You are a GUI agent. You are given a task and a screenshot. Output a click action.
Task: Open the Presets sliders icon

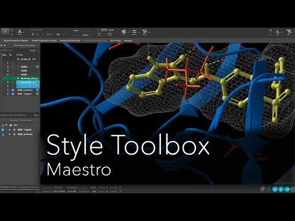(x=134, y=32)
